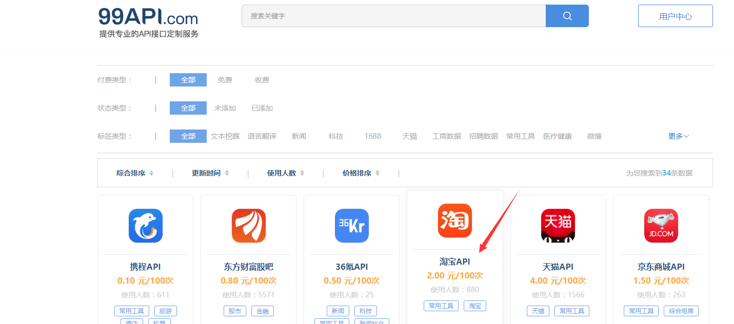
Task: Click price 0.10 元/100次
Action: [146, 280]
